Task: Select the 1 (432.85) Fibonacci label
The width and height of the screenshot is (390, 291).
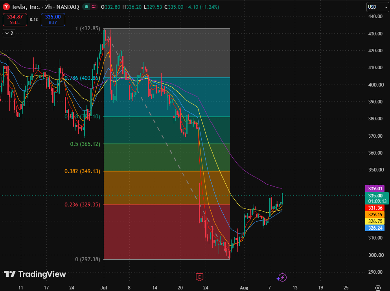Action: [88, 28]
